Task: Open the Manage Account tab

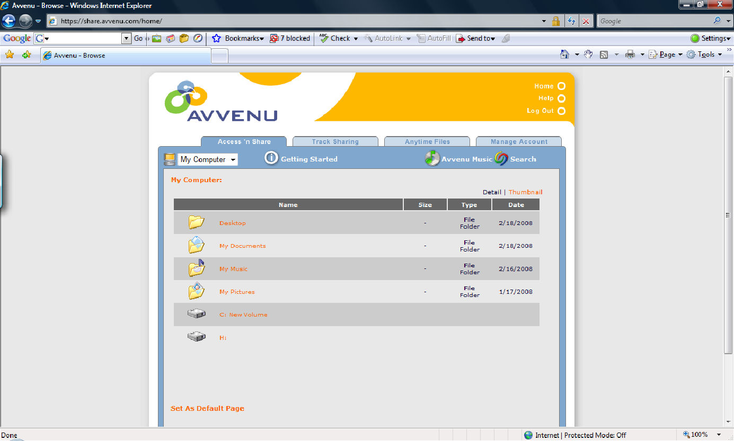Action: point(519,141)
